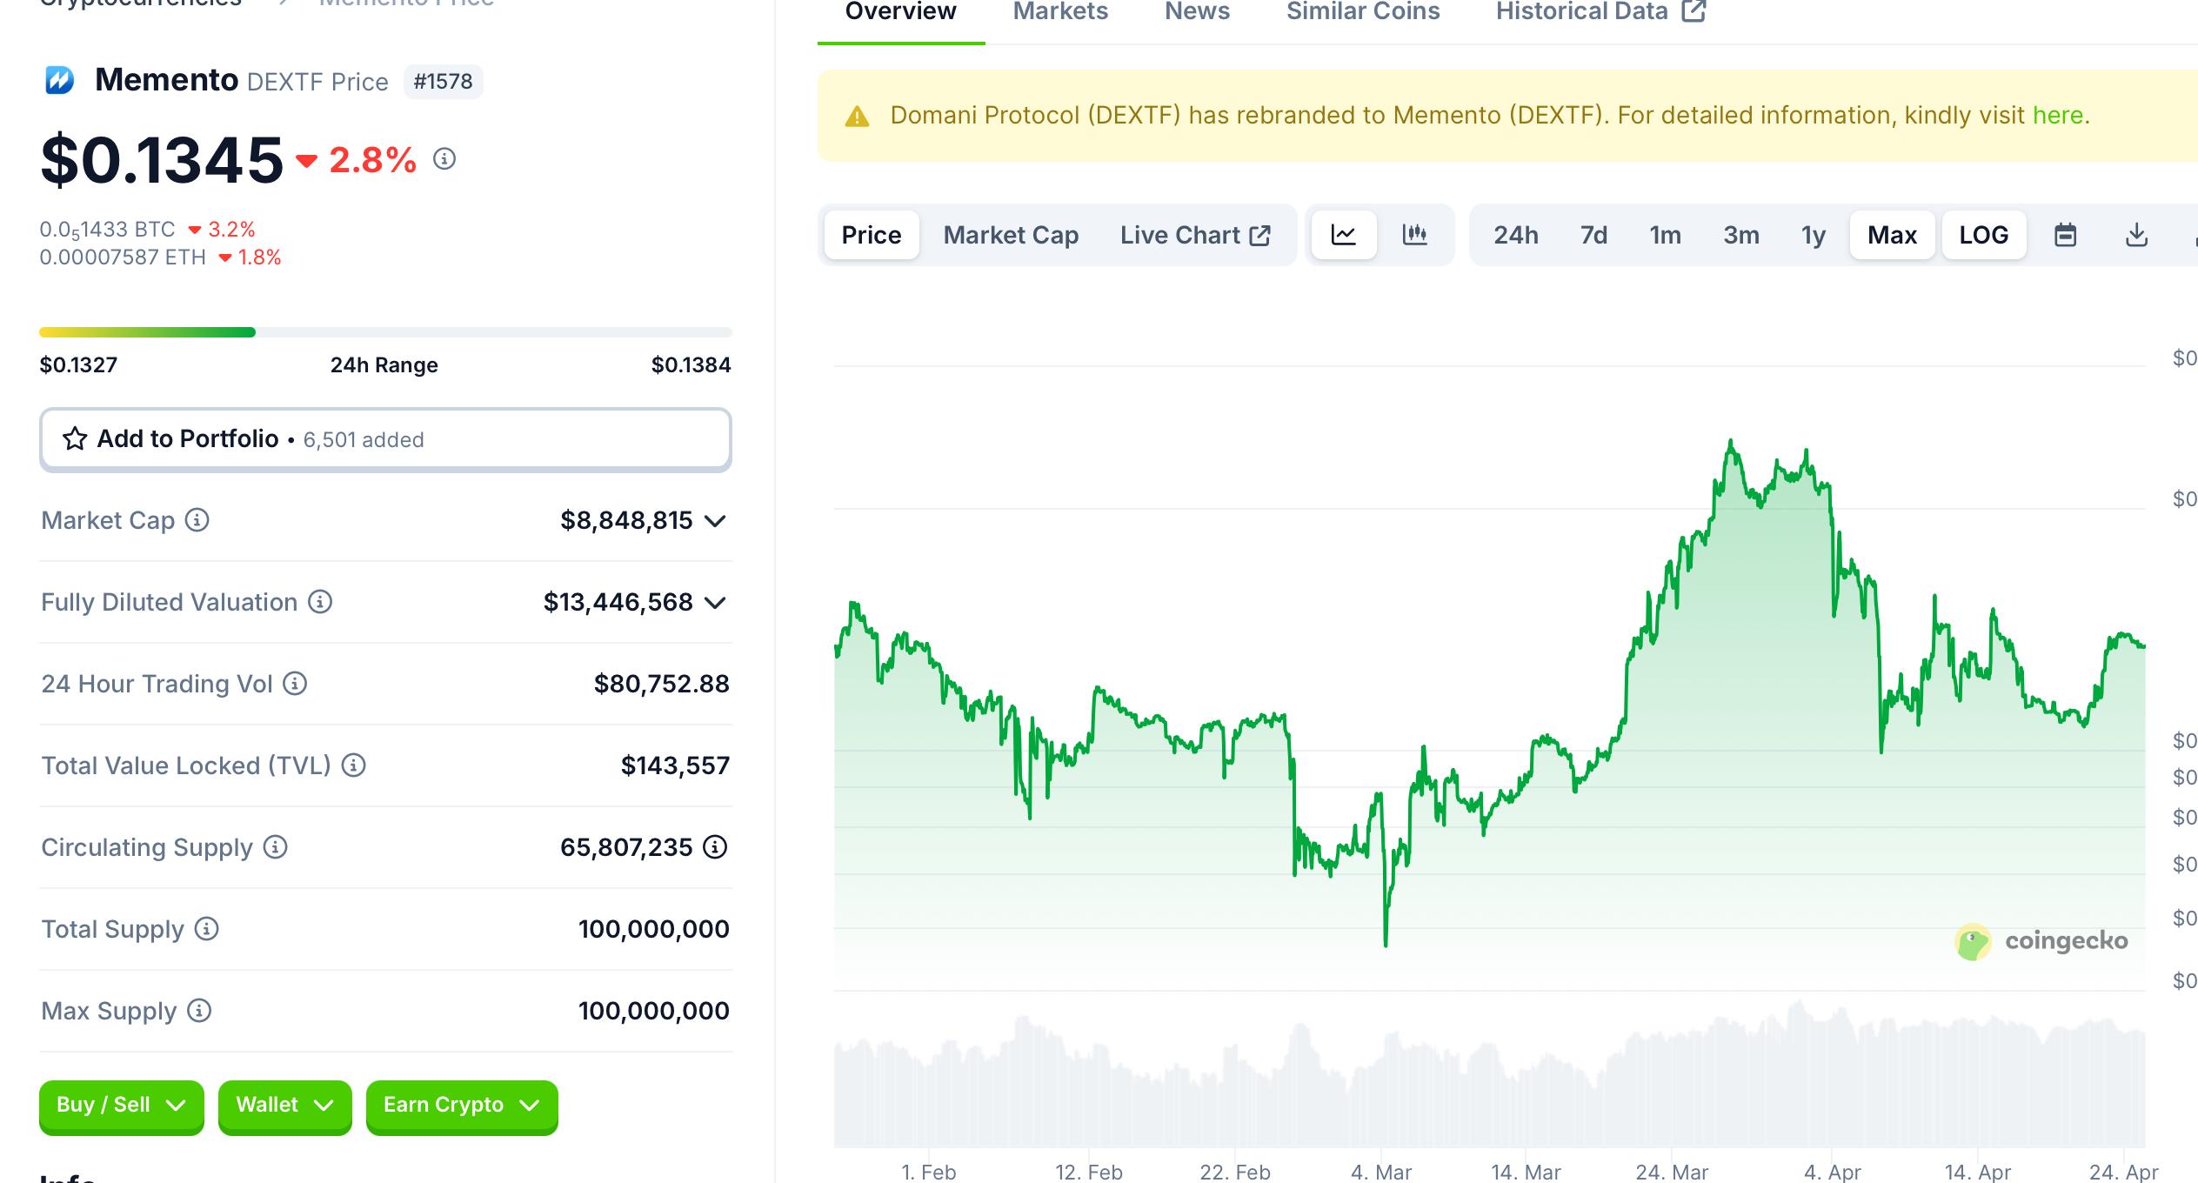
Task: Click the warning triangle icon in rebrand notice
Action: (x=858, y=117)
